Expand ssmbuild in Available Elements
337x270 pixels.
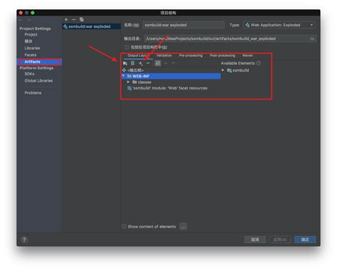pyautogui.click(x=223, y=70)
